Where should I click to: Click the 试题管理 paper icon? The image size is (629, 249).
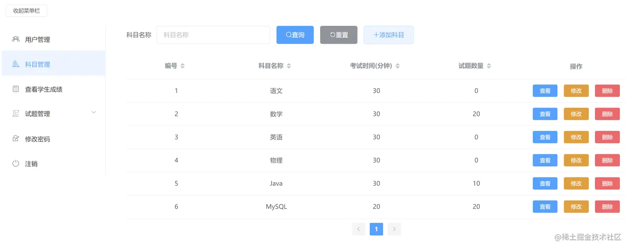(16, 113)
